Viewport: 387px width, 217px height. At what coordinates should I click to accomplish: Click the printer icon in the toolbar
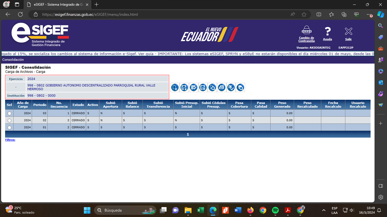pyautogui.click(x=222, y=88)
